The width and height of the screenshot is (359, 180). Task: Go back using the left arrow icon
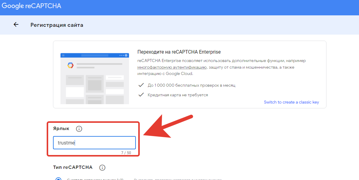(16, 24)
